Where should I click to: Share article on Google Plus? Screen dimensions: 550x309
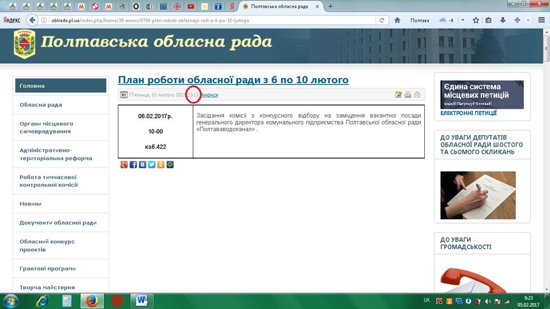(x=124, y=165)
